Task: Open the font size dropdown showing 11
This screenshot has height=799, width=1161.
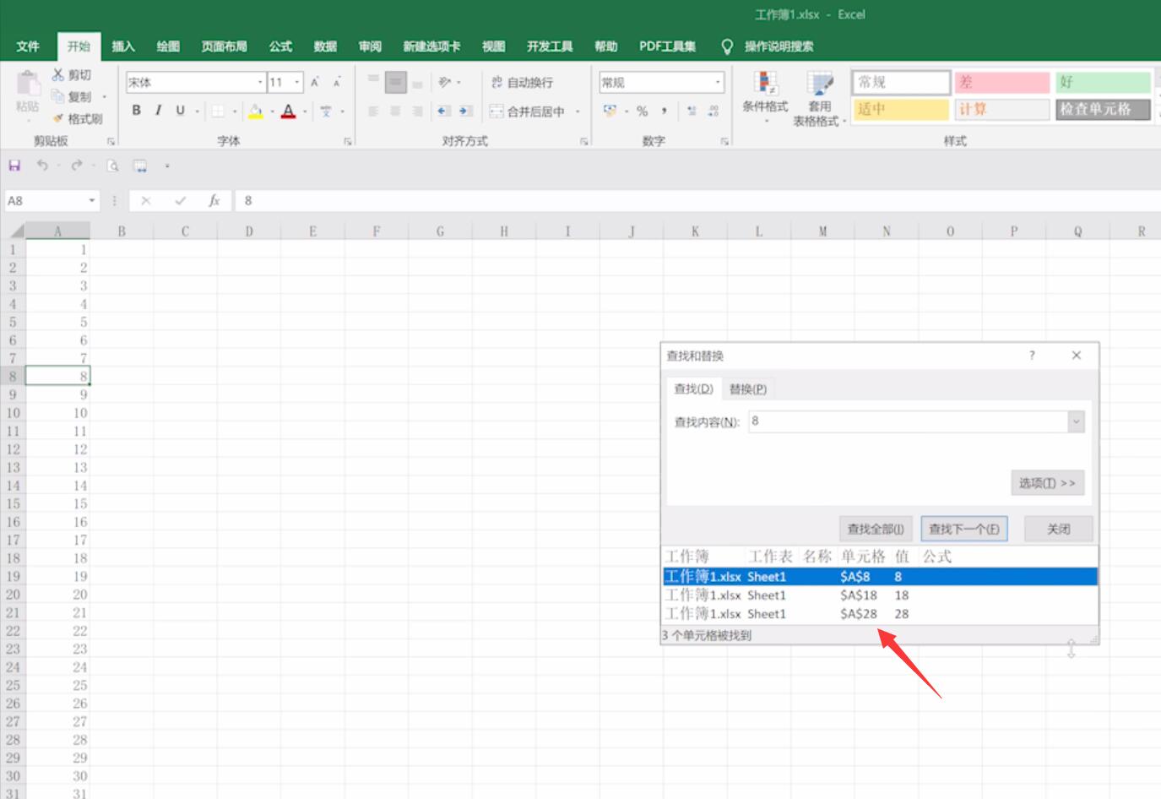Action: 297,83
